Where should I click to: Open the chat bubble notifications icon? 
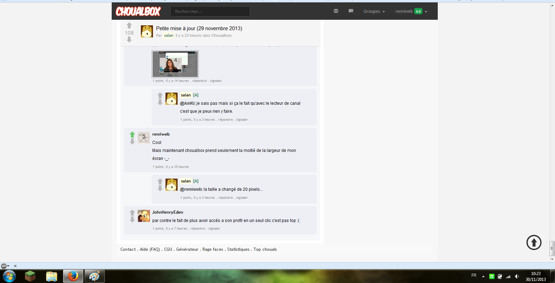(351, 11)
